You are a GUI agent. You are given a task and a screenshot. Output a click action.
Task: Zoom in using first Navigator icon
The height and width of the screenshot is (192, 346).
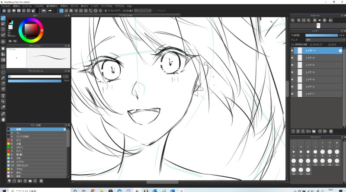(293, 20)
